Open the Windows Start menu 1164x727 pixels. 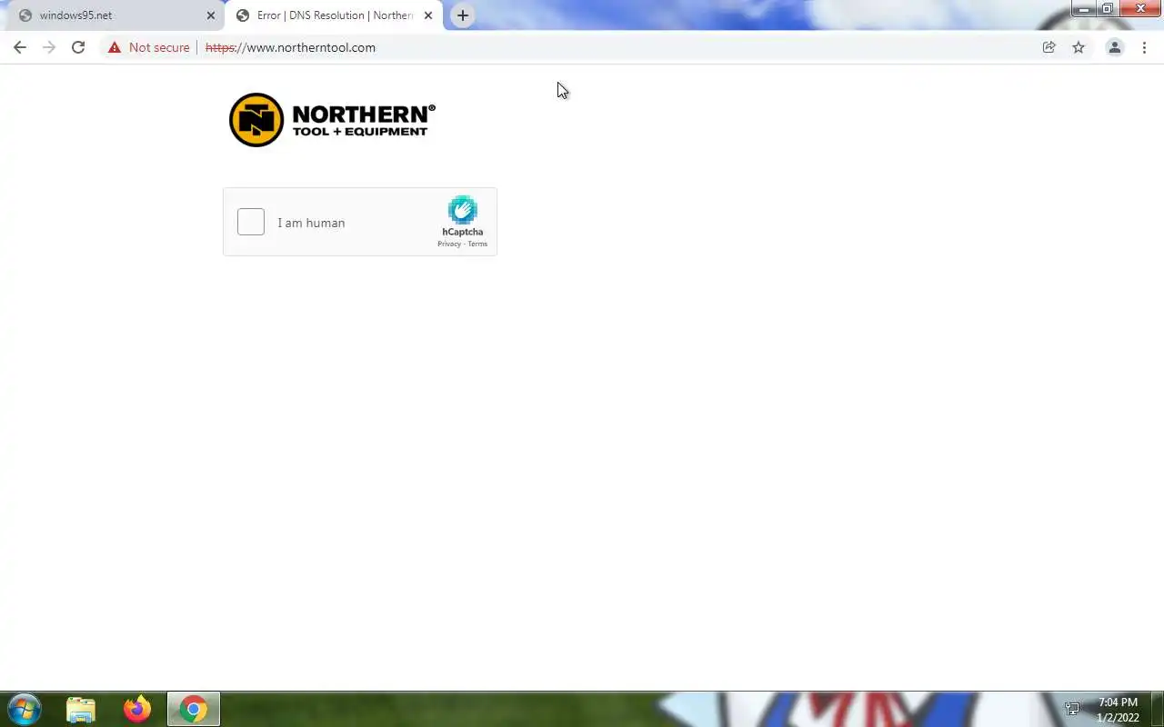[x=25, y=709]
